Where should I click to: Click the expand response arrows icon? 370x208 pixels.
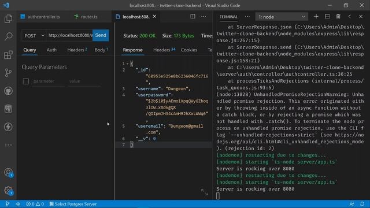click(x=204, y=192)
